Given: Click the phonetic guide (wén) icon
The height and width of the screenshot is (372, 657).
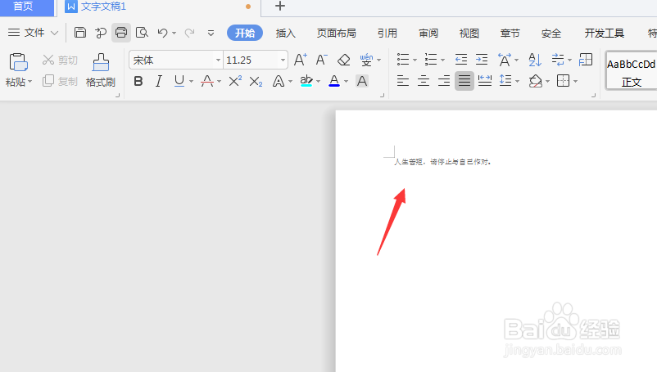Looking at the screenshot, I should pyautogui.click(x=366, y=60).
